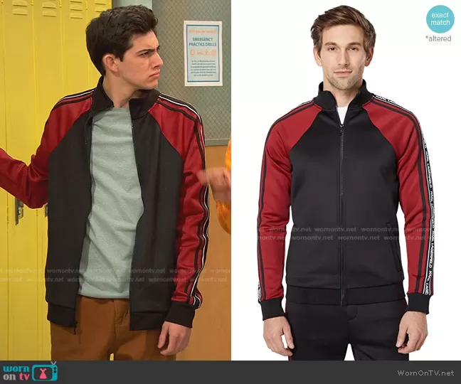The height and width of the screenshot is (384, 461).
Task: Select the product model photo on right
Action: 346,179
